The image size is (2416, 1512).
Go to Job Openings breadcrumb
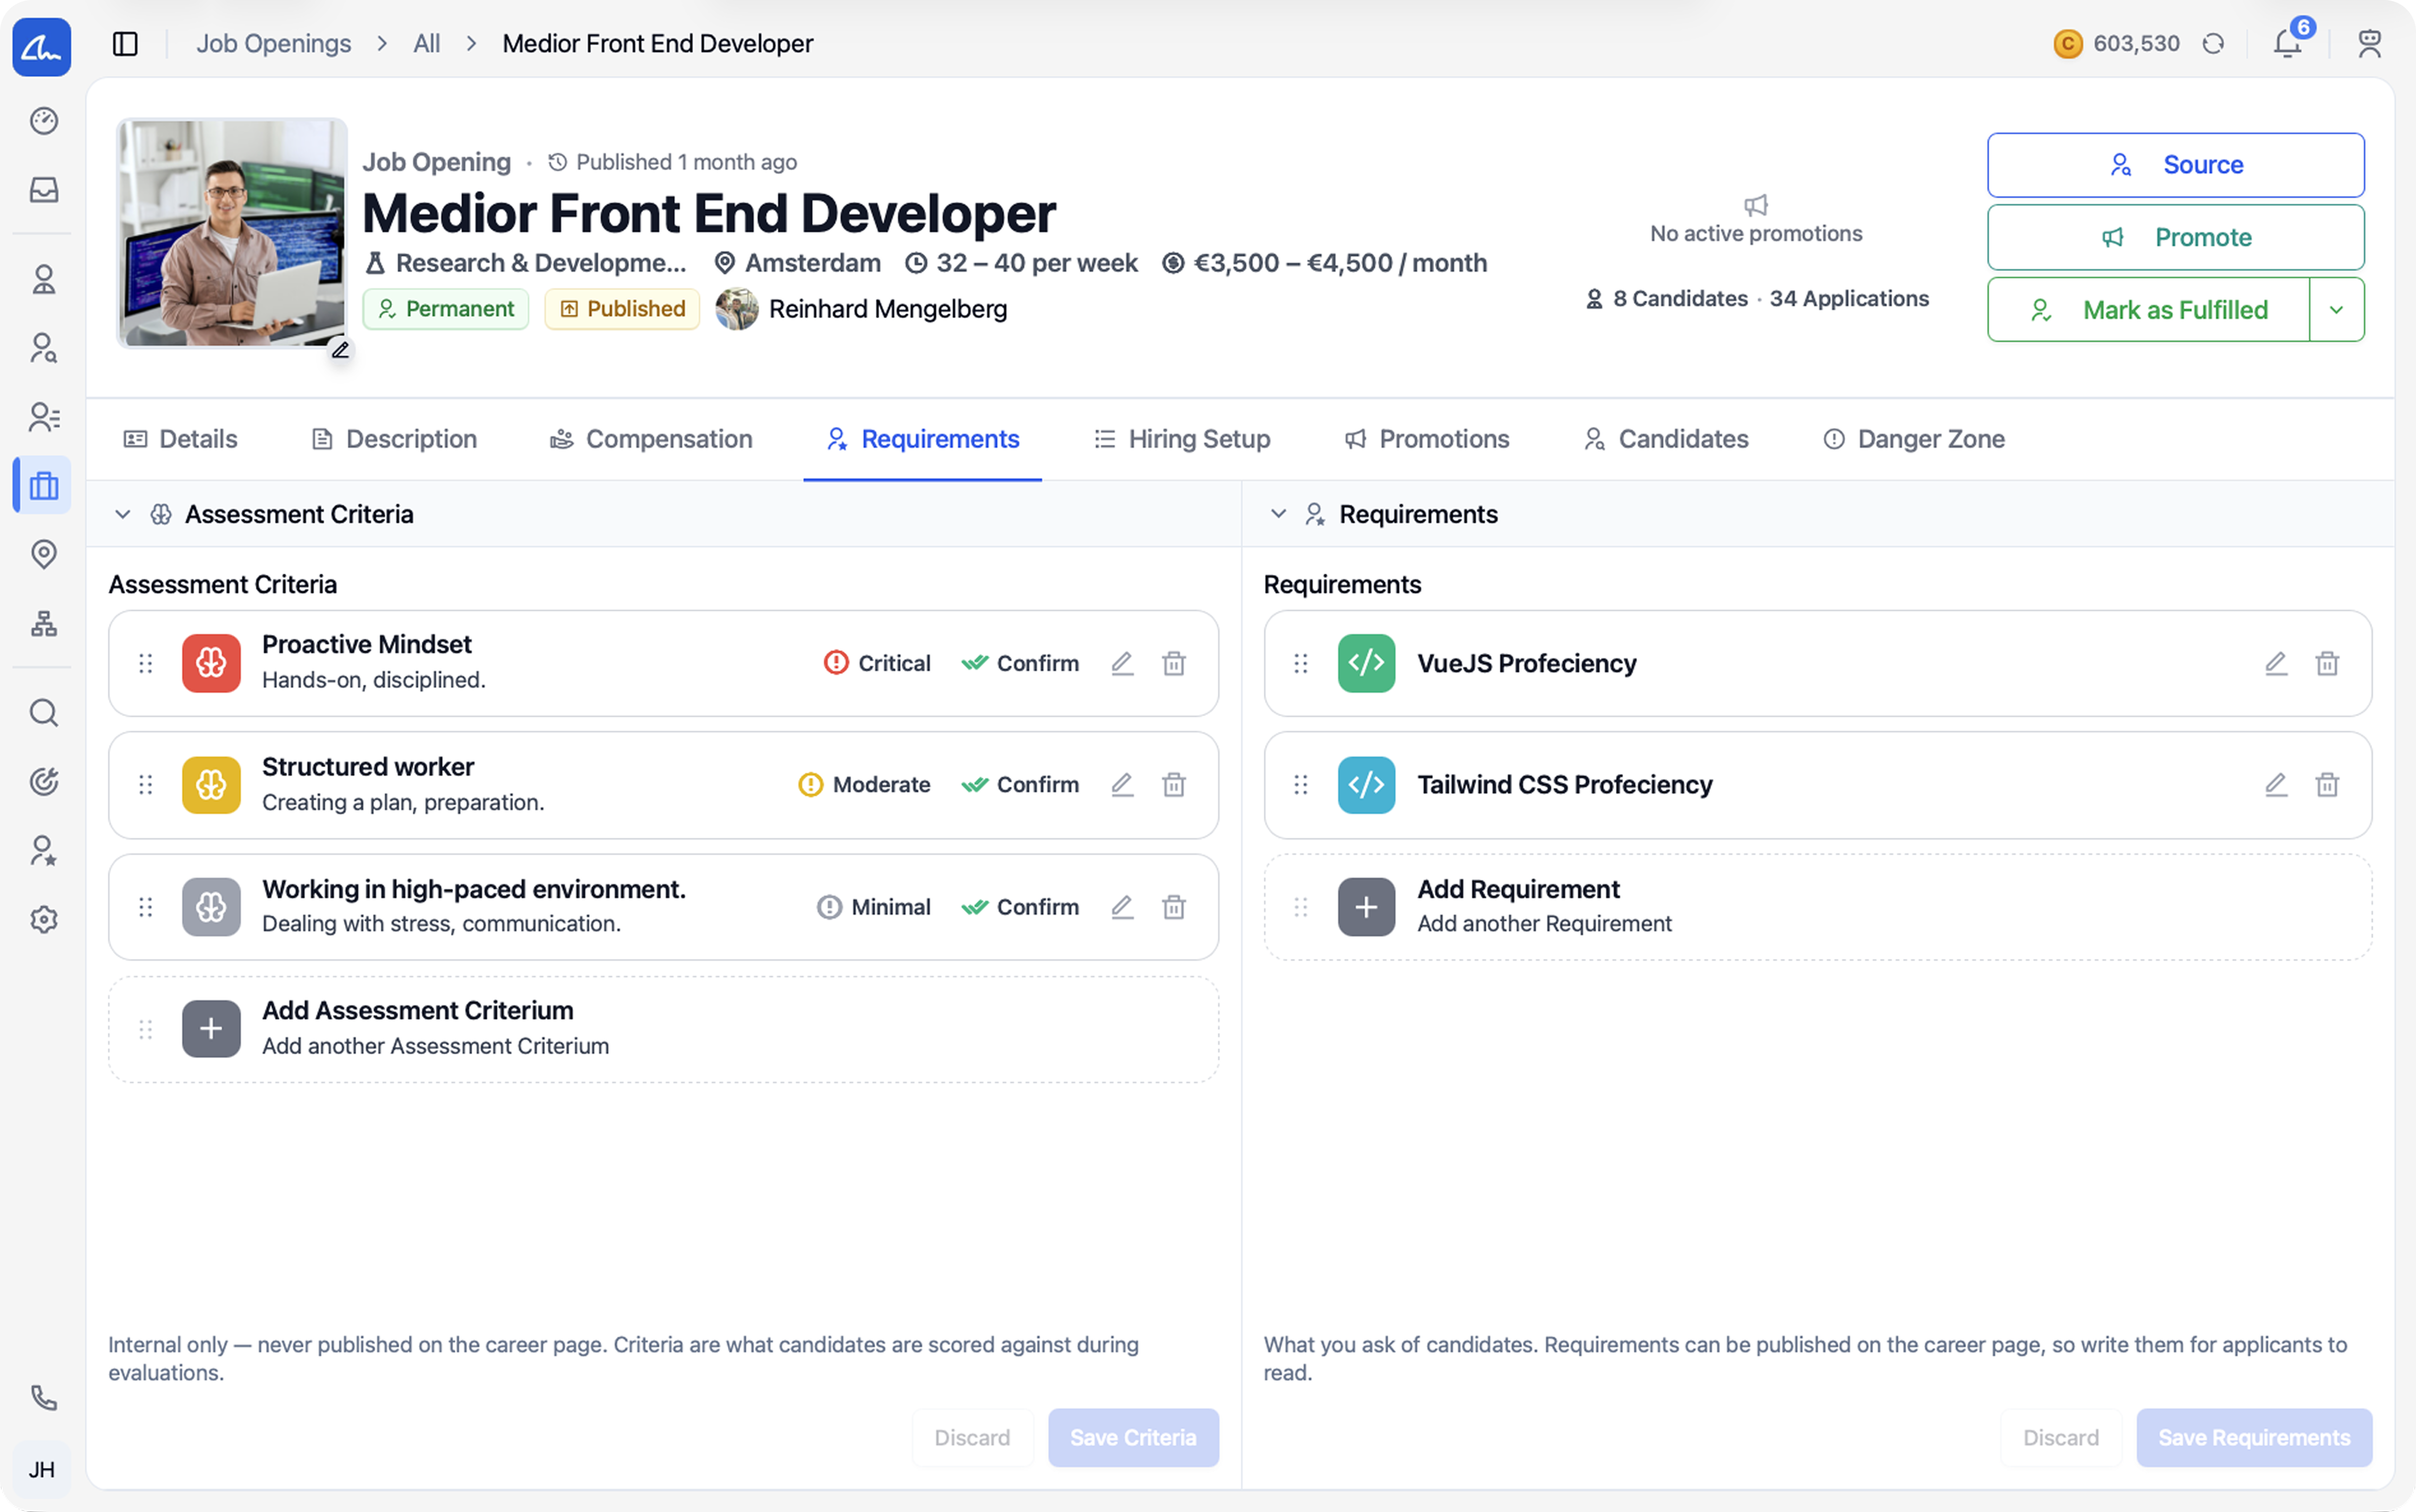point(274,44)
